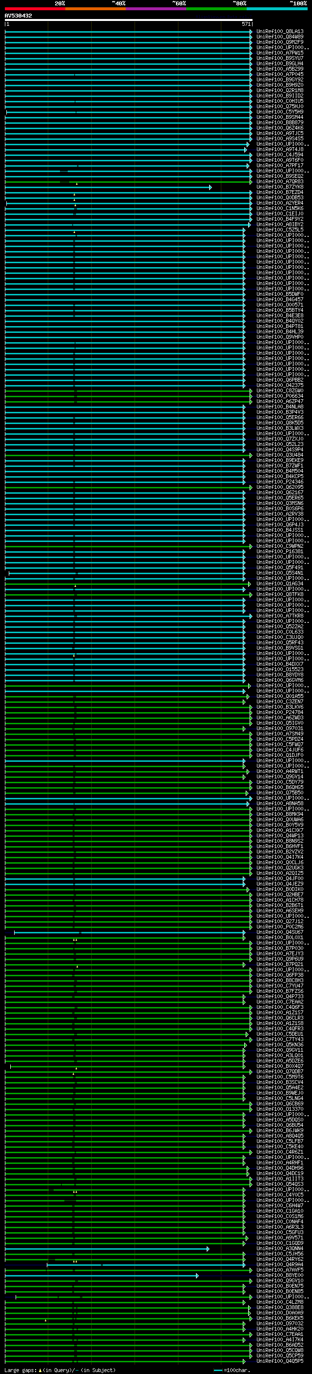The height and width of the screenshot is (1374, 312).
Task: Select hit label UniRef100_A7PF17
Action: pyautogui.click(x=280, y=165)
